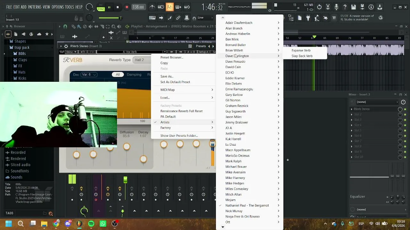Open the plugin picker plug icon
The height and width of the screenshot is (230, 410).
[308, 18]
